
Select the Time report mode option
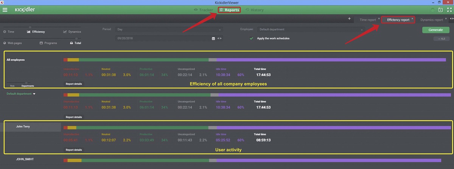[x=9, y=32]
